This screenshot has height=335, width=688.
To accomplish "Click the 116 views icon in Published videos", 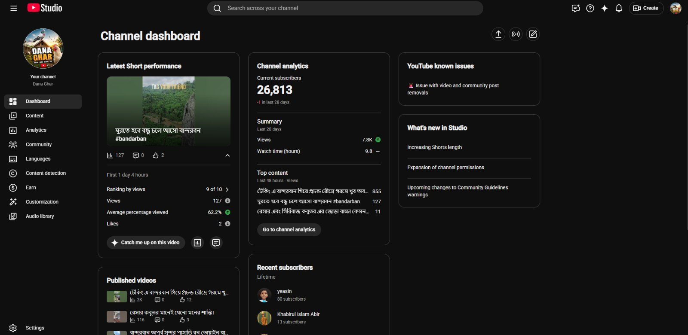I will click(x=132, y=320).
